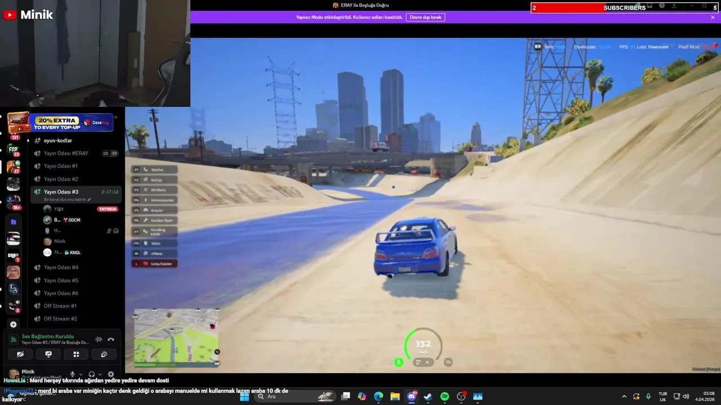Screen dimensions: 721x405
Task: Join voice channel Yayın Odası #1
Action: point(75,166)
